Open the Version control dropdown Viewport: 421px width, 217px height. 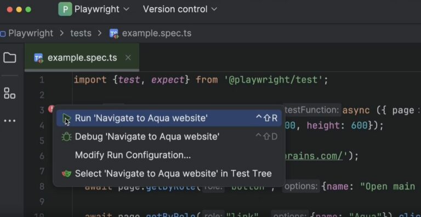point(180,9)
